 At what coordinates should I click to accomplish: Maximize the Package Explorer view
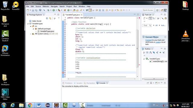click(58, 15)
